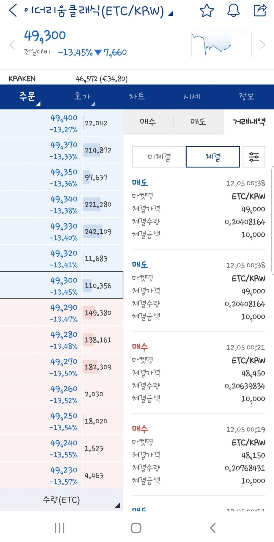This screenshot has width=274, height=542.
Task: Share this coin using the share icon
Action: point(260,11)
